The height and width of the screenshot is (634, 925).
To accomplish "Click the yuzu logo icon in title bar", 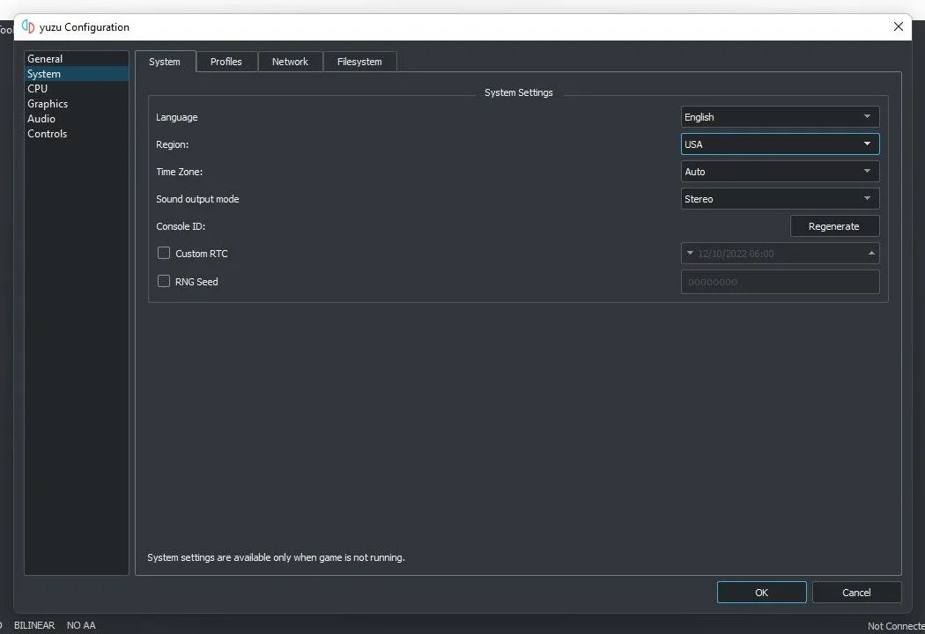I will pyautogui.click(x=27, y=26).
